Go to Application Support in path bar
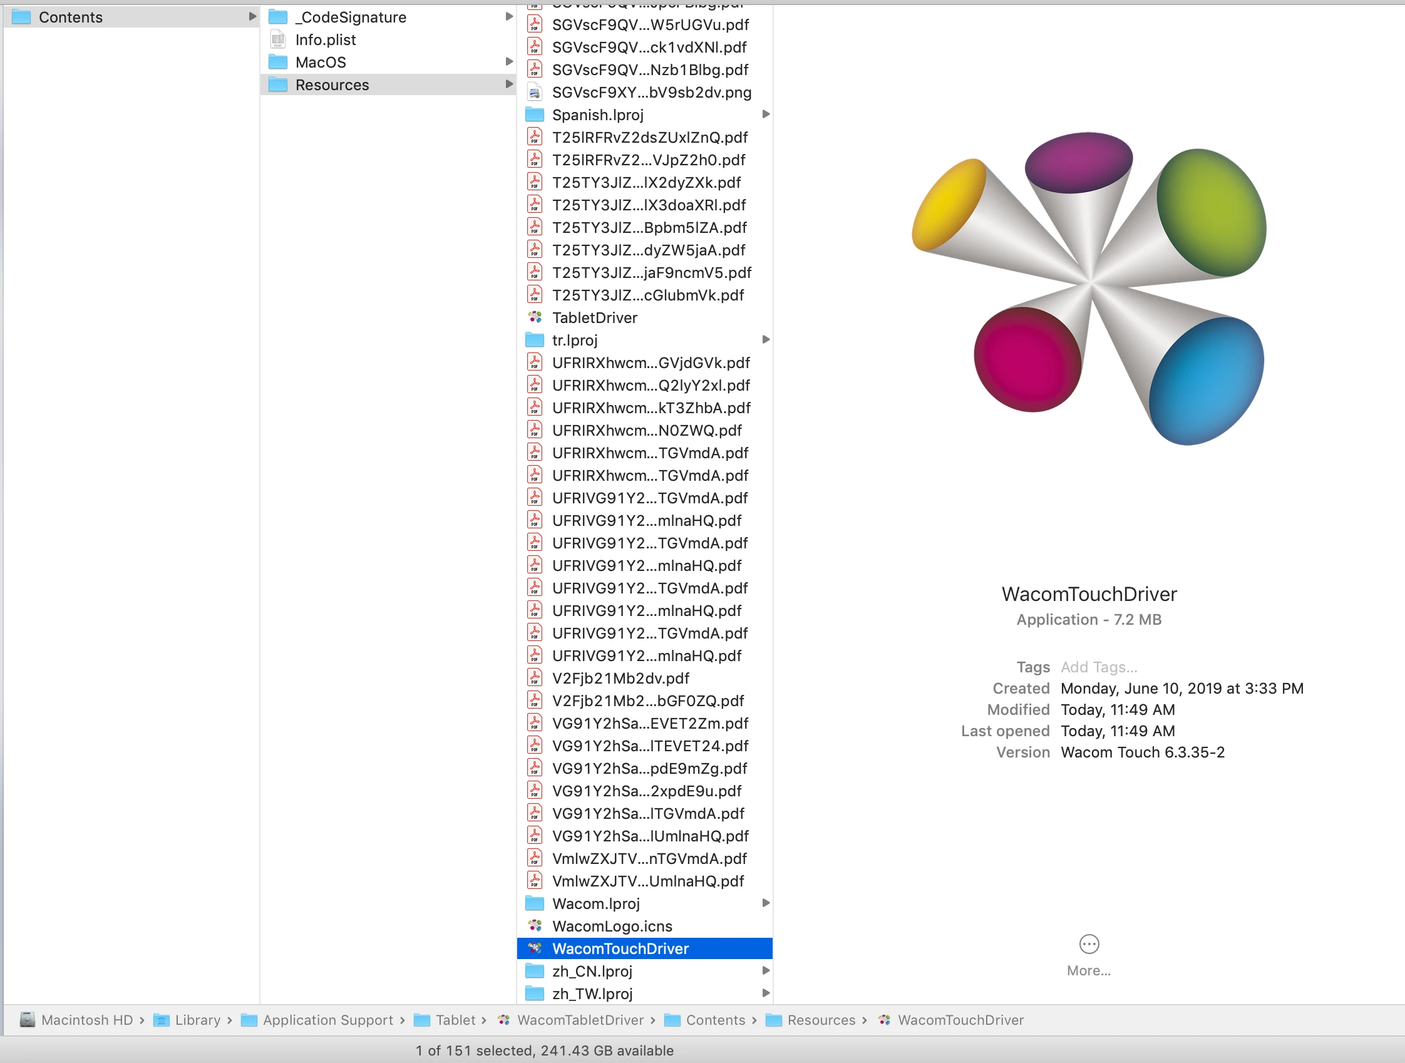Viewport: 1405px width, 1063px height. 327,1020
